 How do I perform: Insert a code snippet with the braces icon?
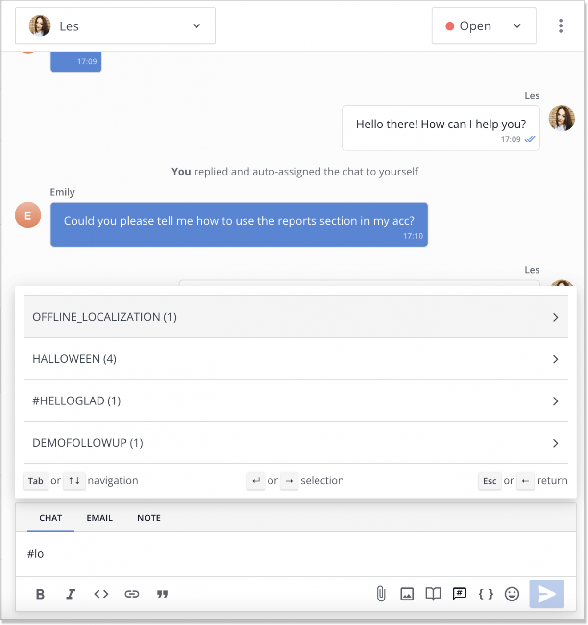[486, 594]
